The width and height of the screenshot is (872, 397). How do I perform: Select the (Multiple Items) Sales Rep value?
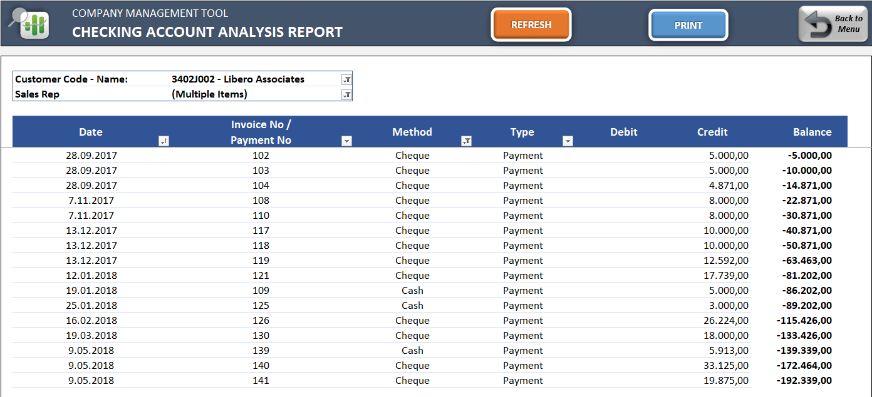pyautogui.click(x=209, y=94)
